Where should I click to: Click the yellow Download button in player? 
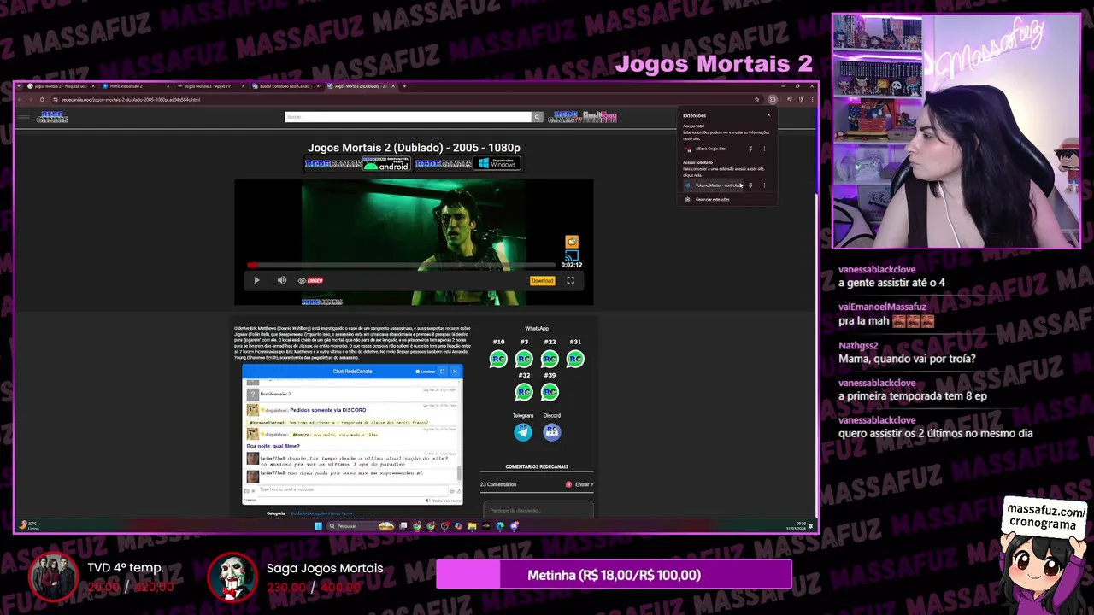(x=542, y=280)
